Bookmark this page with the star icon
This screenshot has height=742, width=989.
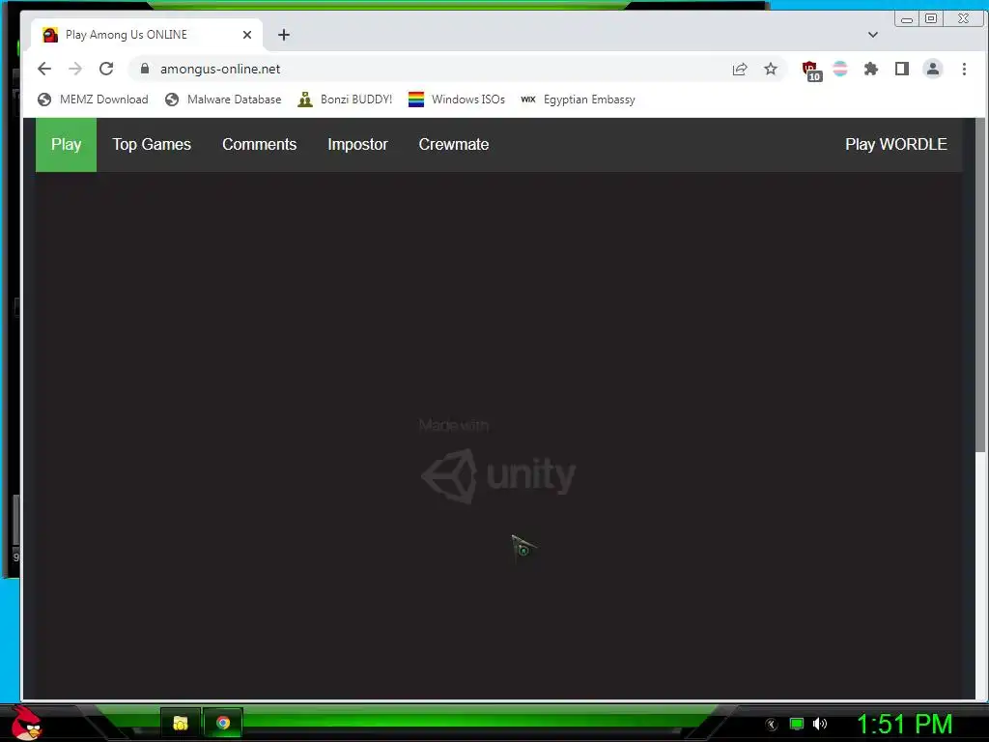[770, 69]
